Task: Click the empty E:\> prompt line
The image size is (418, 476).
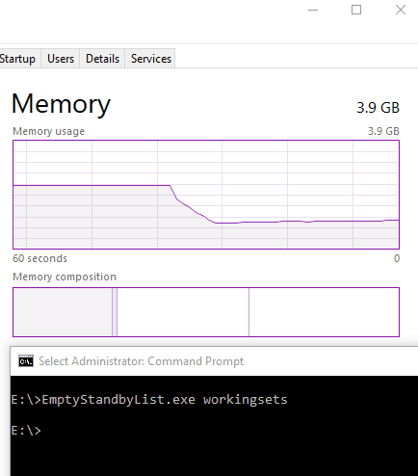Action: (x=26, y=431)
